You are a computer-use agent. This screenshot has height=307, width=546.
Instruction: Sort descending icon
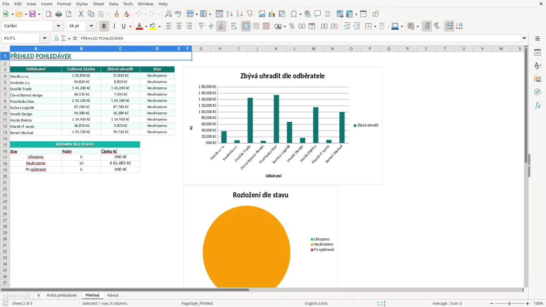[240, 14]
